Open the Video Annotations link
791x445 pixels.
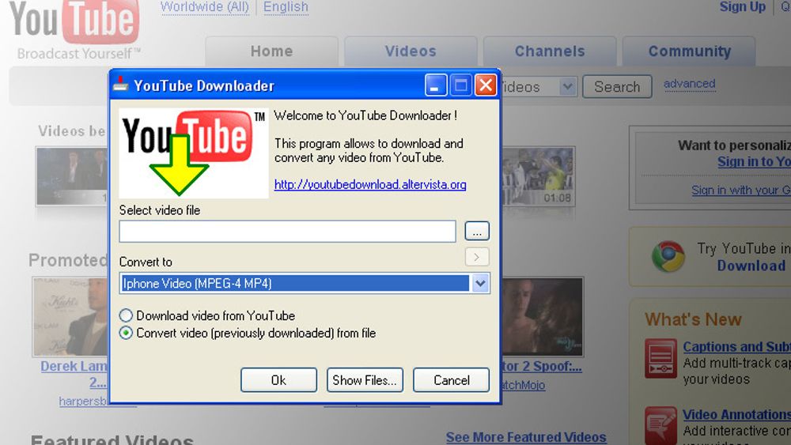pos(736,415)
